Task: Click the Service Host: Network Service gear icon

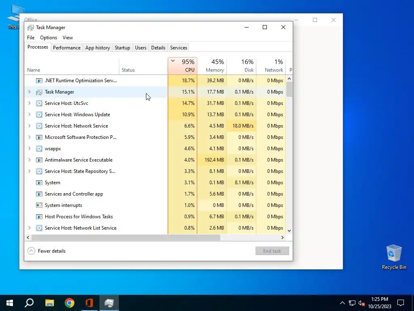Action: (39, 126)
